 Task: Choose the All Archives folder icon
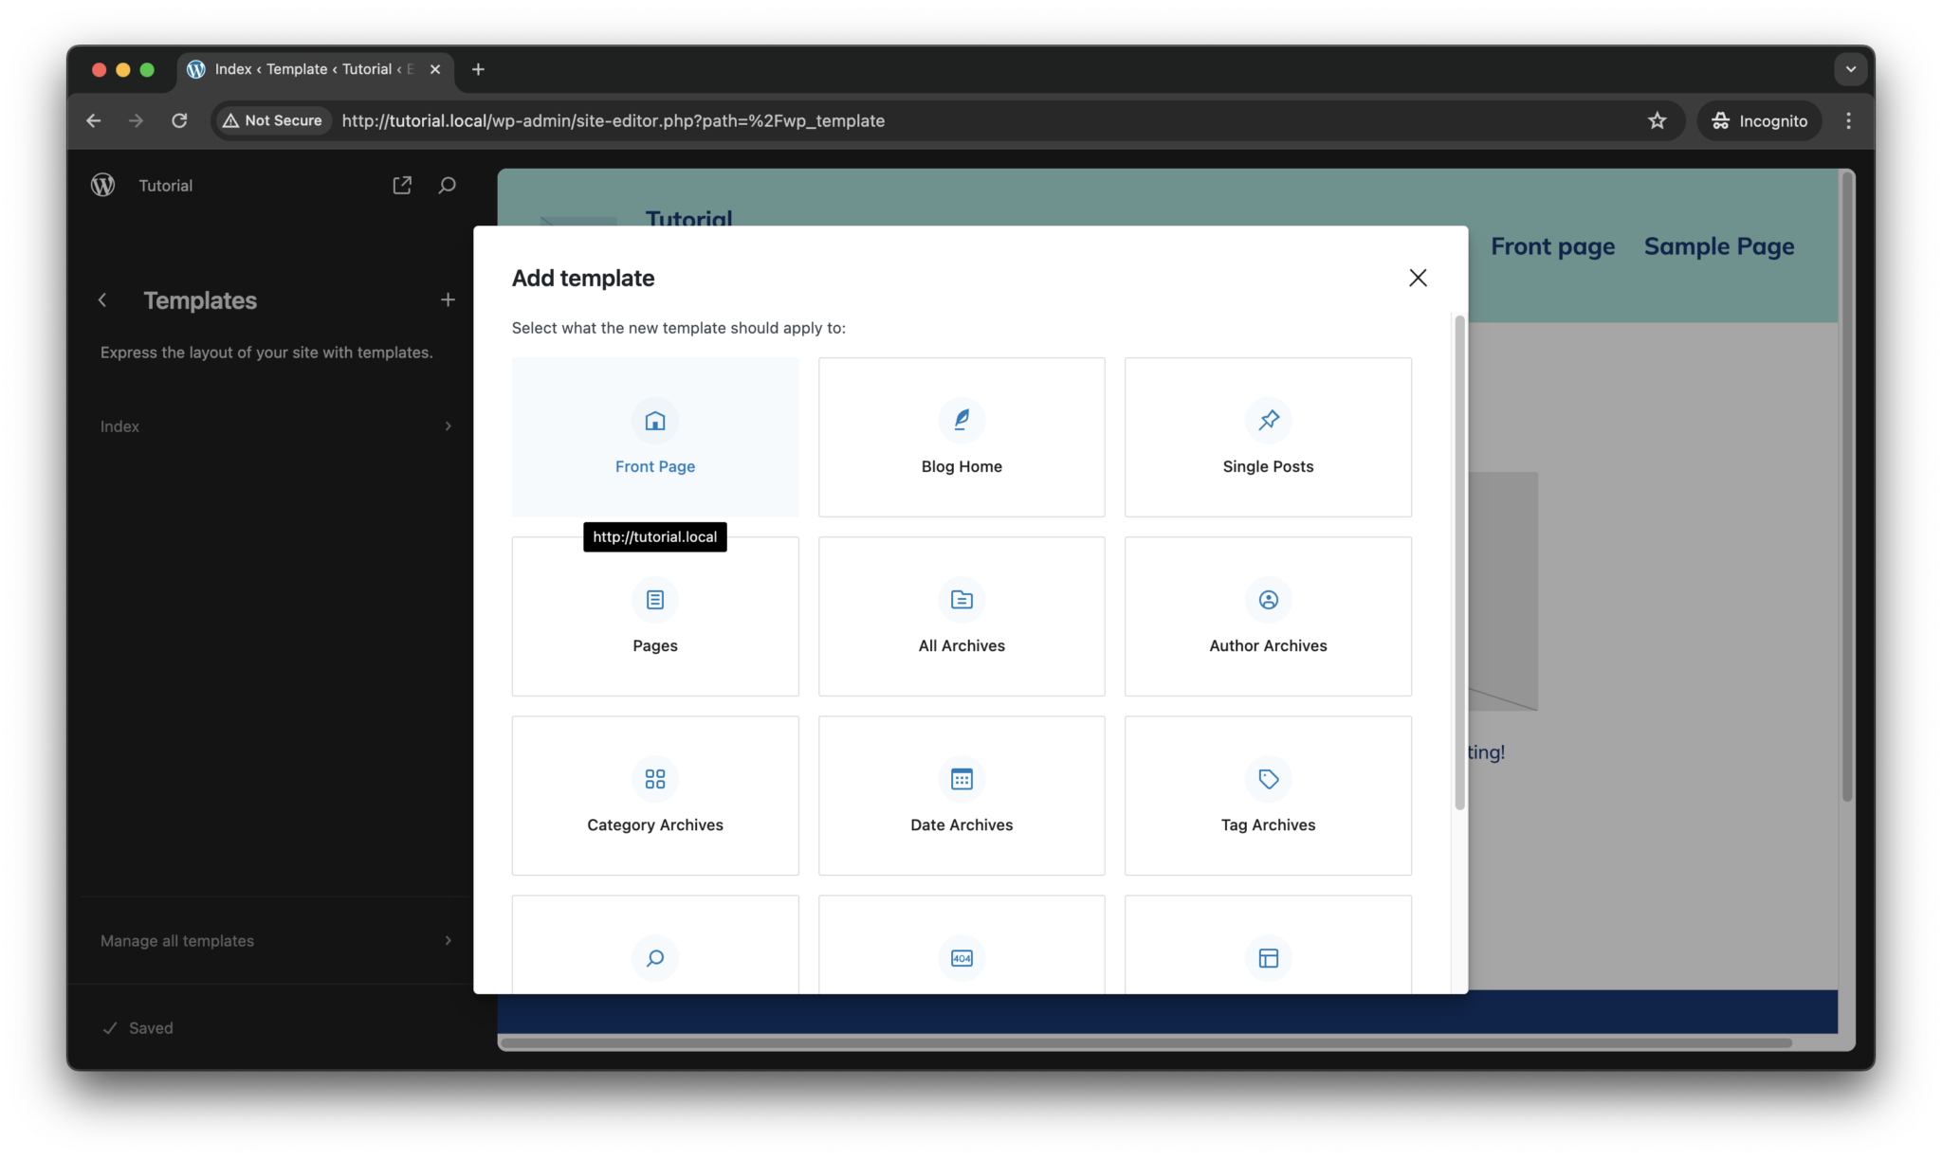point(961,600)
